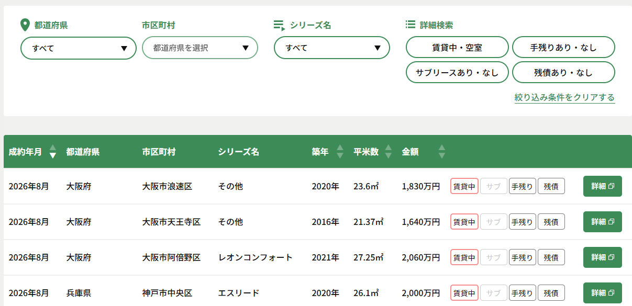Click 手残り tag in 大阪市浪速区 row

point(522,186)
